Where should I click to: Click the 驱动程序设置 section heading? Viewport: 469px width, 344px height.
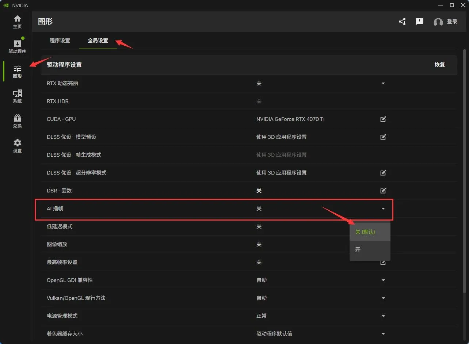64,65
